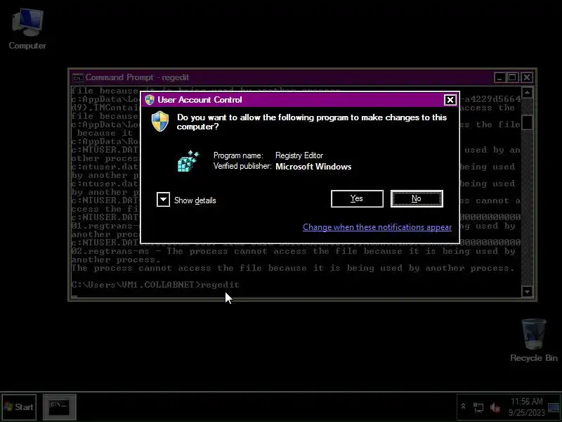Viewport: 562px width, 422px height.
Task: Click the Show desktop button in tray
Action: 554,408
